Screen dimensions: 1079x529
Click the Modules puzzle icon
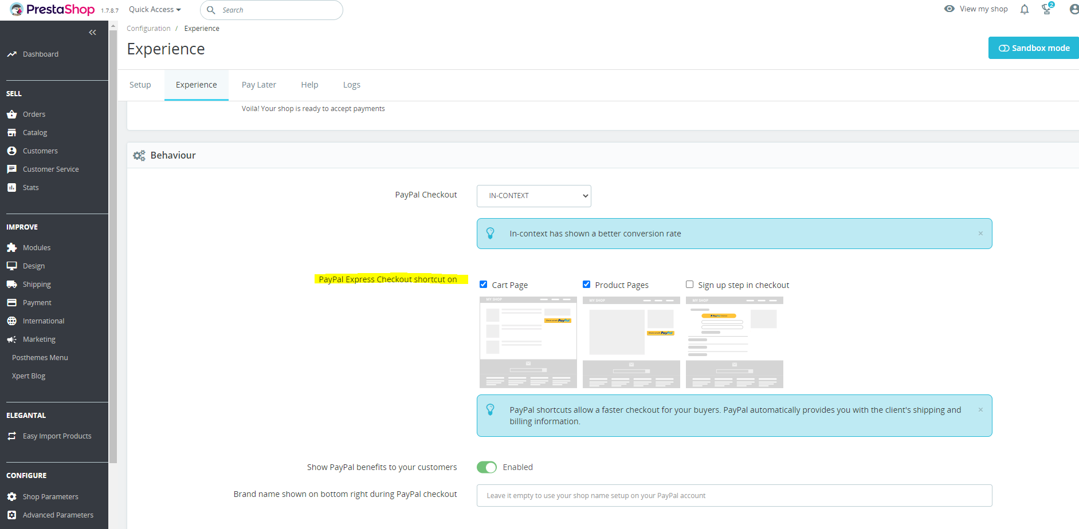(11, 248)
